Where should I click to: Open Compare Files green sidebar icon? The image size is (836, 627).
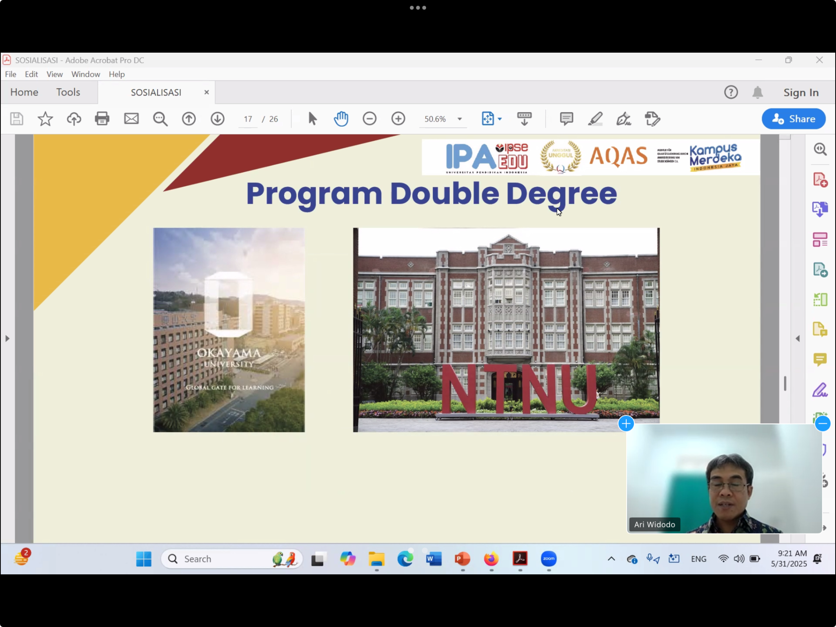click(x=820, y=300)
